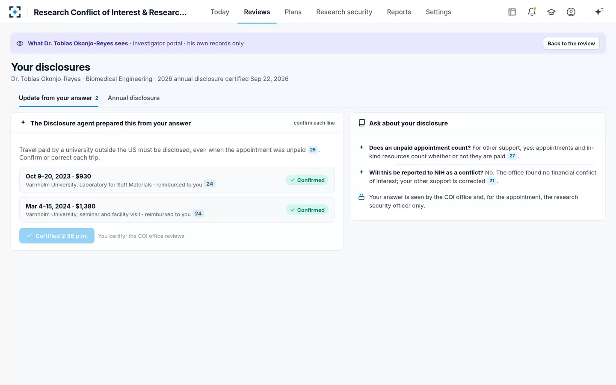Click 'You certify; the COI office reviews' text
The width and height of the screenshot is (616, 385).
click(141, 236)
